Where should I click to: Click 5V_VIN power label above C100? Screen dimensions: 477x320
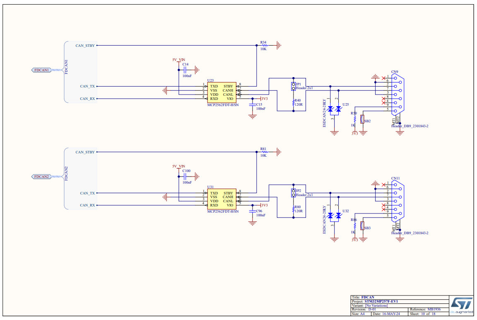point(178,166)
